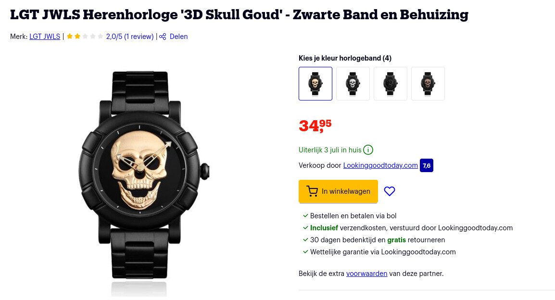Image resolution: width=555 pixels, height=300 pixels.
Task: Select the silver skull watch variant
Action: point(353,84)
